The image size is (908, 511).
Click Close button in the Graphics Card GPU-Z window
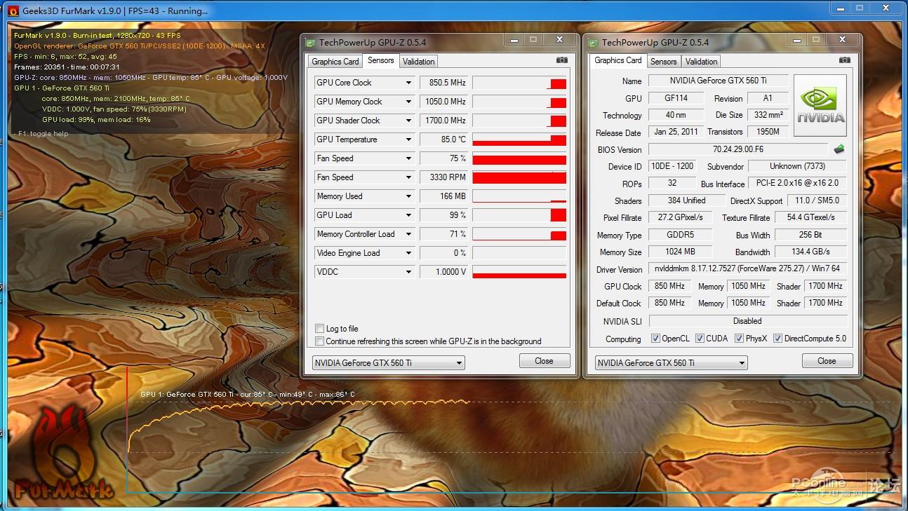[x=827, y=361]
